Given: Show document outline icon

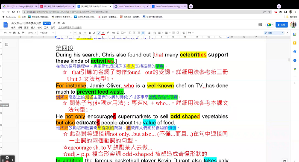Looking at the screenshot, I should click(7, 44).
